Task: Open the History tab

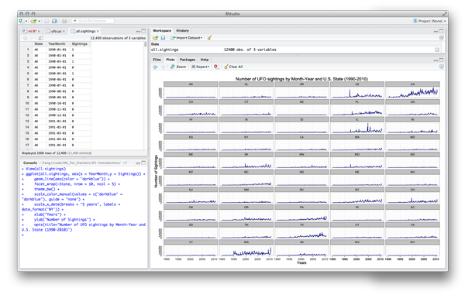Action: (x=182, y=30)
